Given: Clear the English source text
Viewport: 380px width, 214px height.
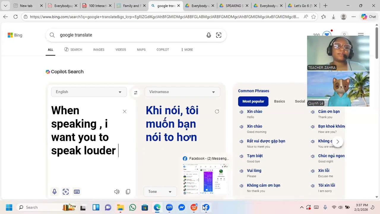Looking at the screenshot, I should [x=125, y=111].
